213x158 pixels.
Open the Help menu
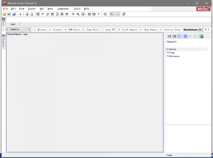[x=87, y=9]
